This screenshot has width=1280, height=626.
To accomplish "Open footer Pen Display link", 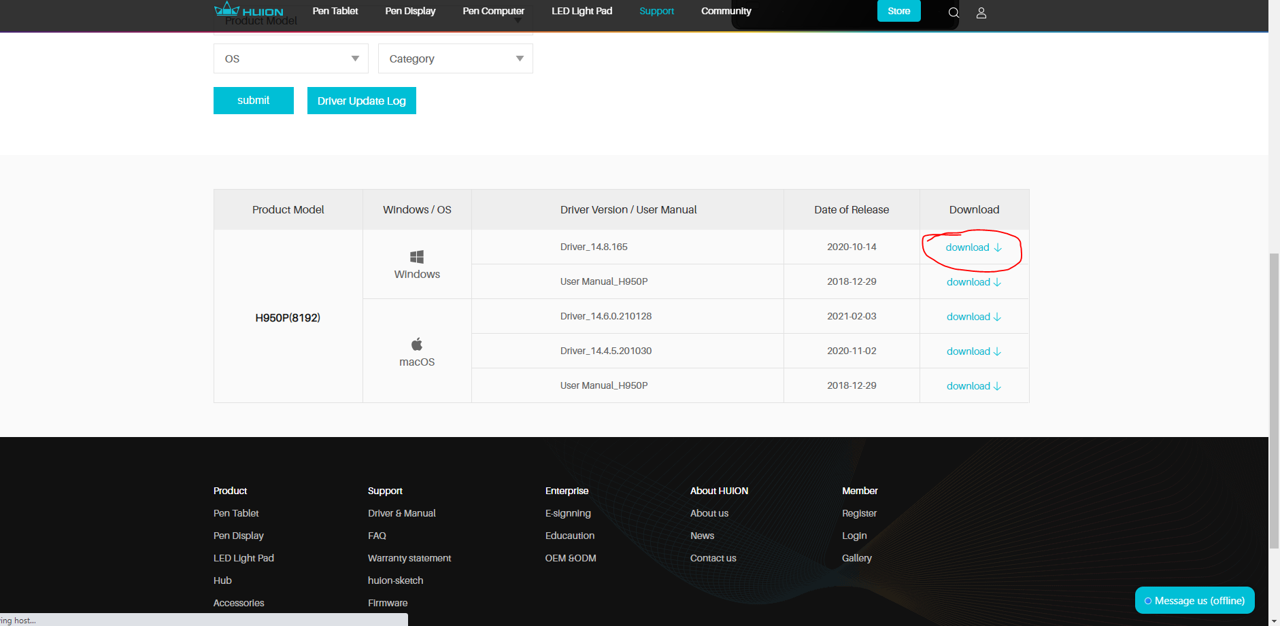I will [x=239, y=536].
